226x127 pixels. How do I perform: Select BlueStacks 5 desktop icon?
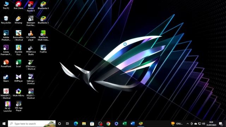pos(43,20)
